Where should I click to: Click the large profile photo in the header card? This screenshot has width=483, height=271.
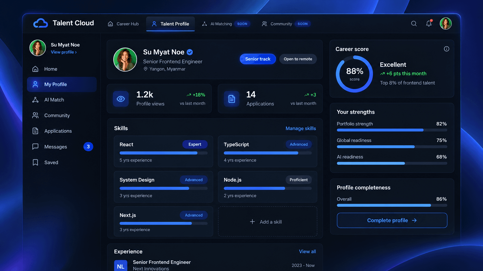tap(125, 60)
